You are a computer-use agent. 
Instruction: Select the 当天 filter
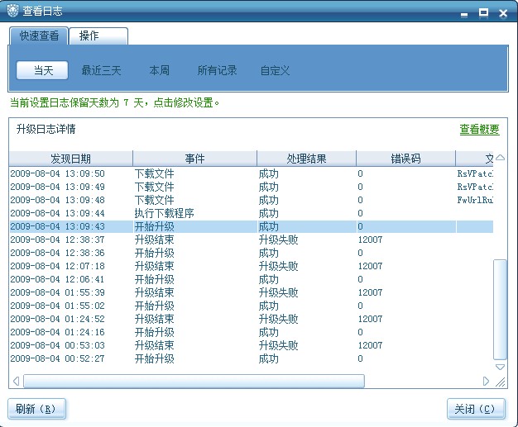coord(42,70)
